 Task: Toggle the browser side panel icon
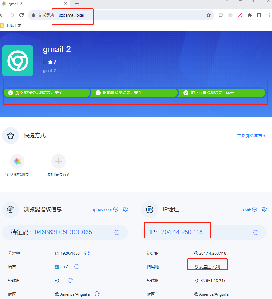click(x=259, y=15)
